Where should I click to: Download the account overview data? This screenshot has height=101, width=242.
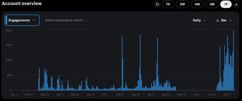click(236, 4)
